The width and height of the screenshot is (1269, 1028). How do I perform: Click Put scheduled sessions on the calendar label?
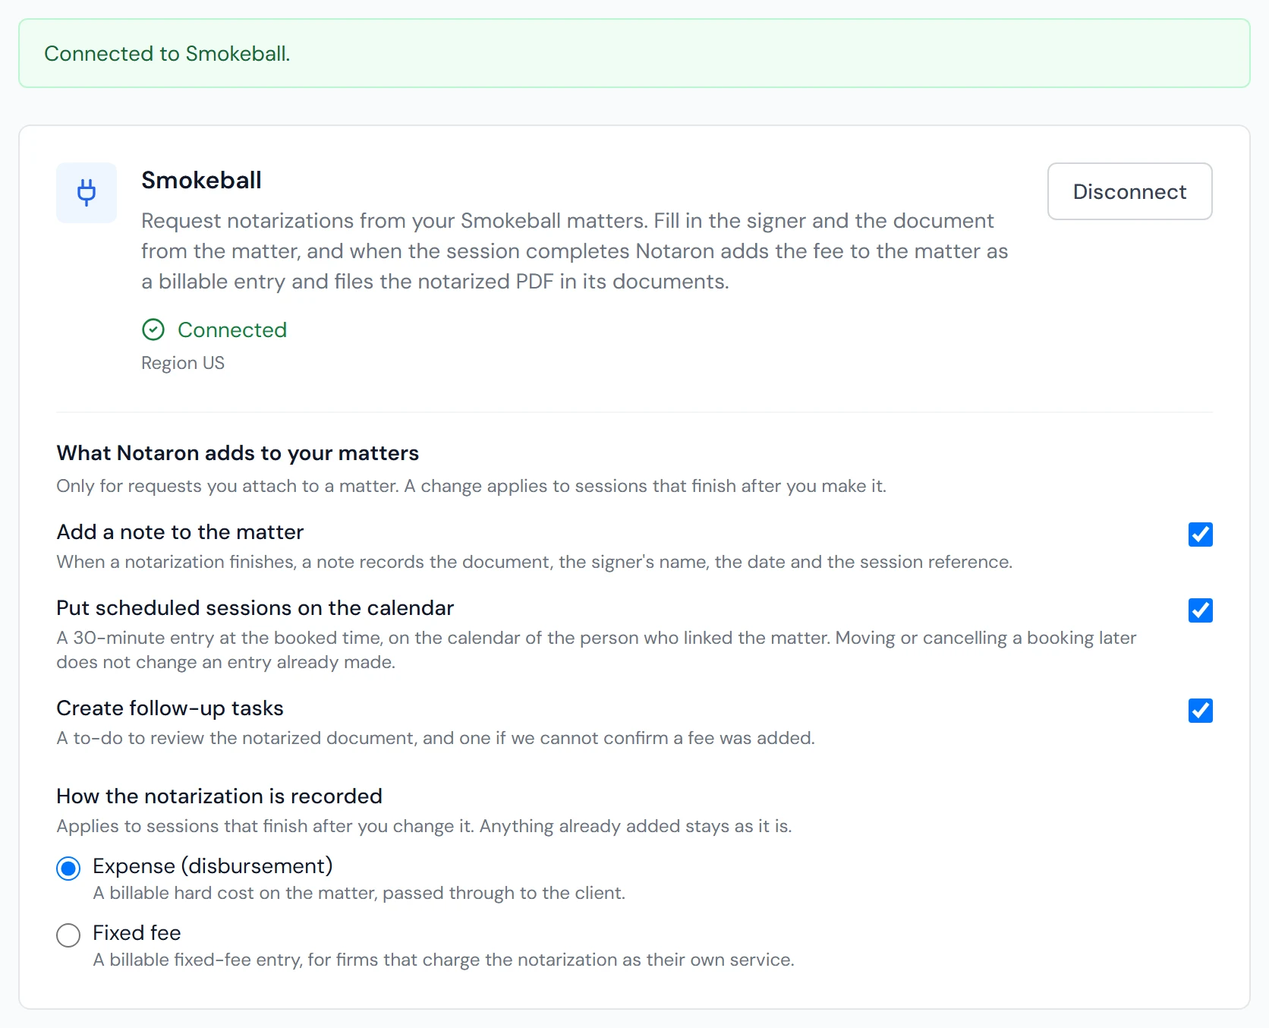(x=255, y=608)
